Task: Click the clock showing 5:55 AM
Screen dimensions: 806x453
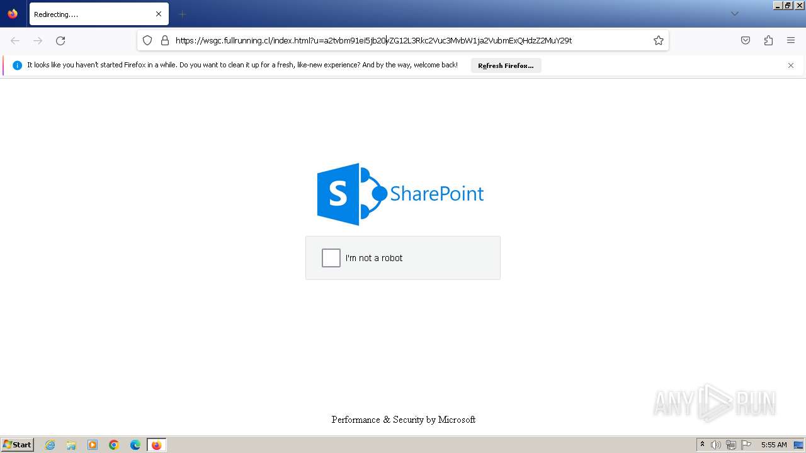Action: click(774, 445)
